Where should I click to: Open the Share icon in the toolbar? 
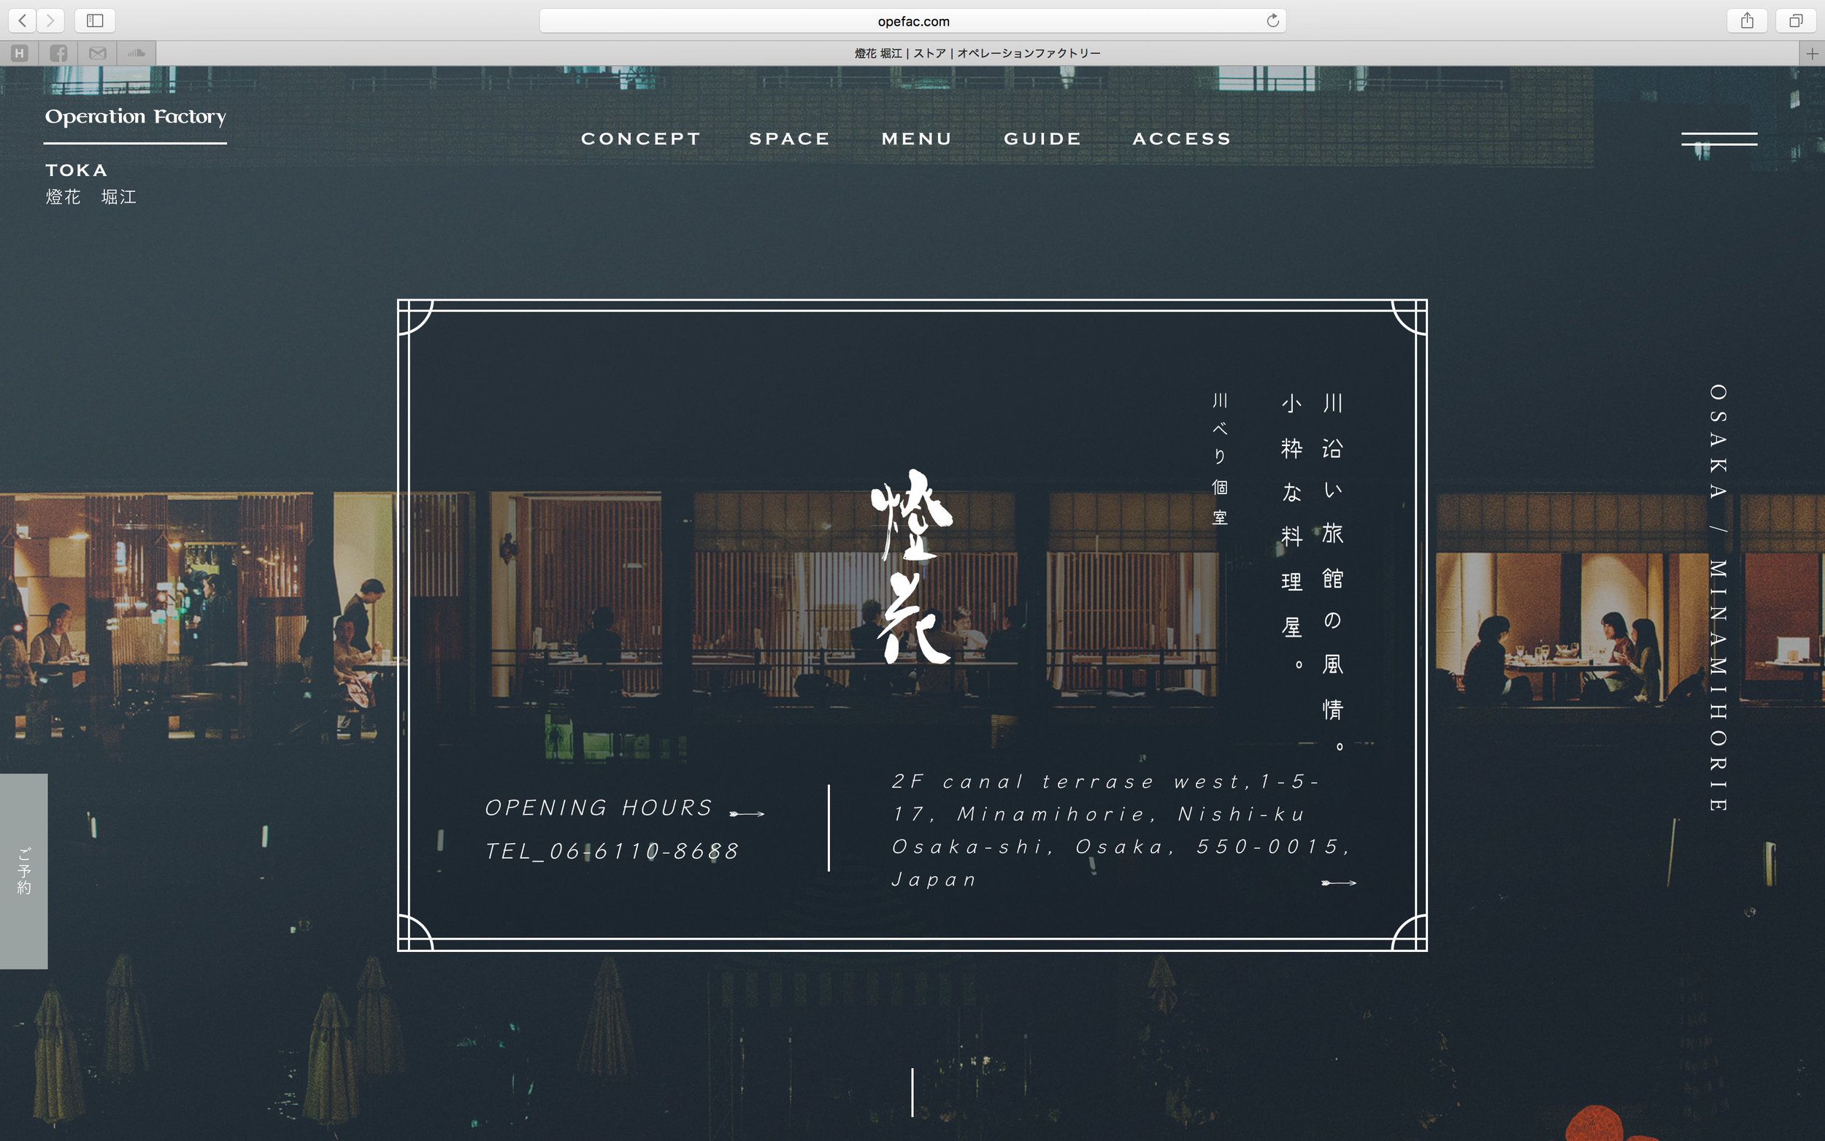[x=1747, y=20]
